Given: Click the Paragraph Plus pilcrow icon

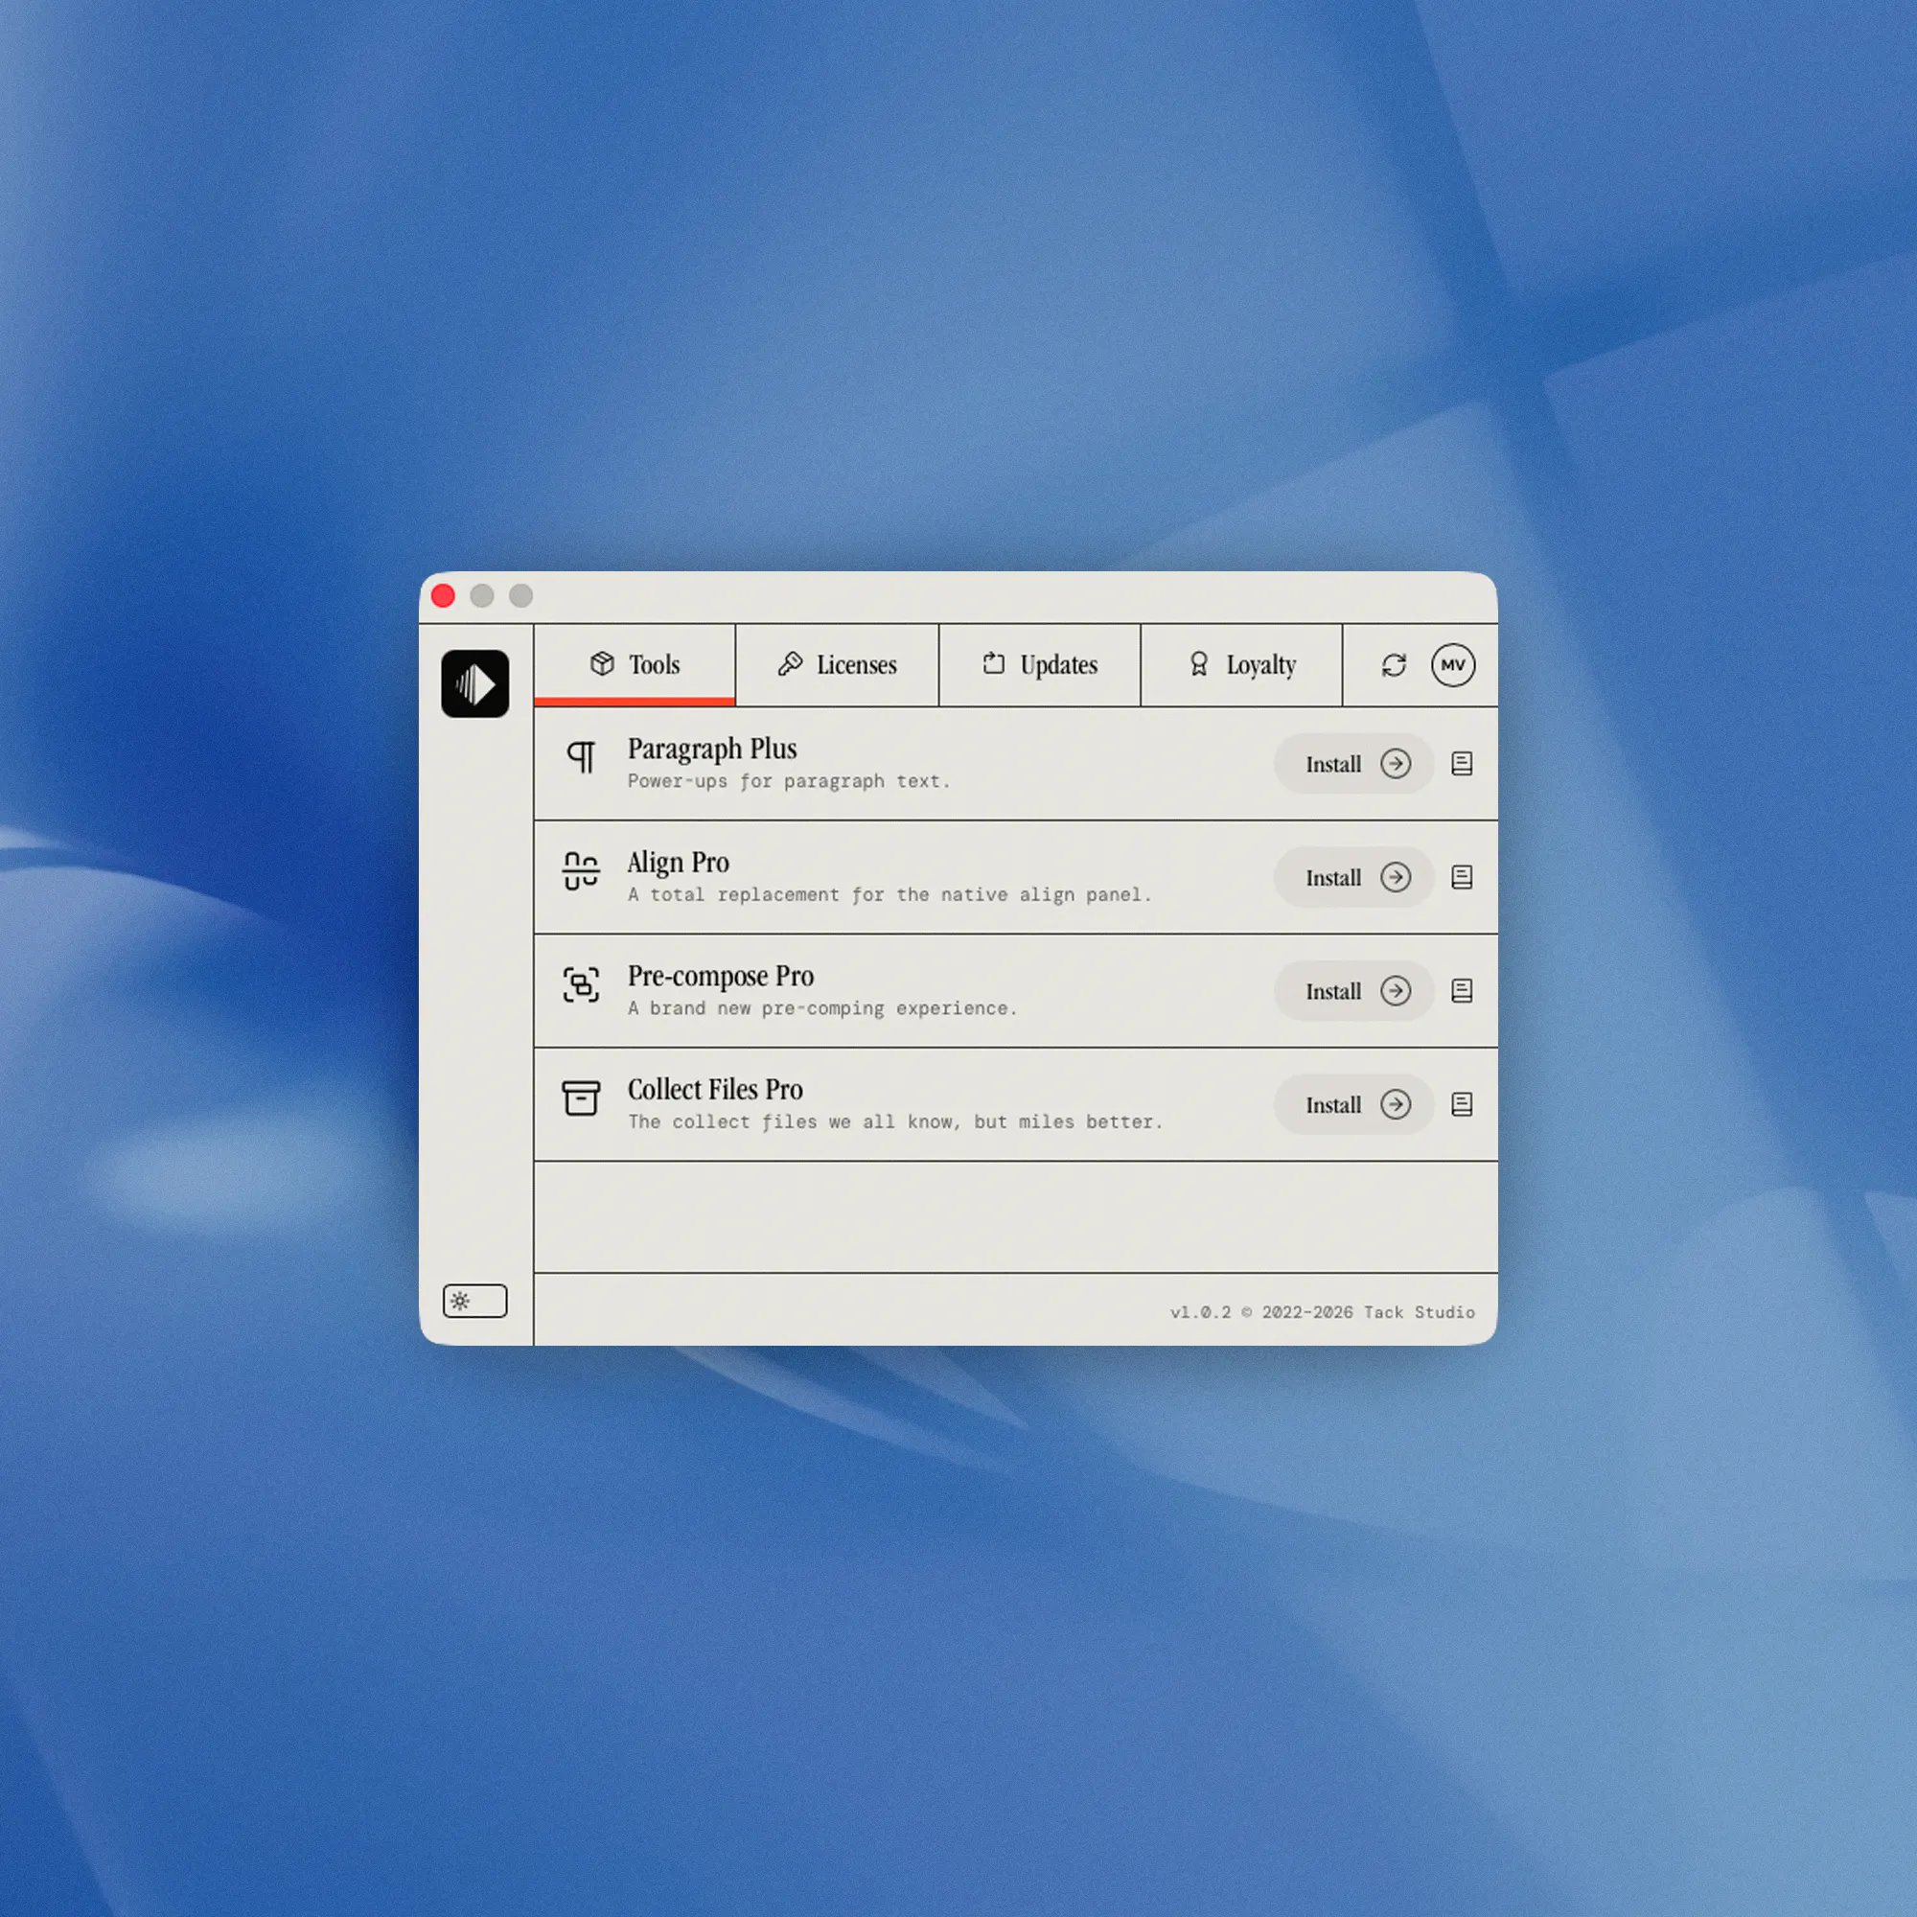Looking at the screenshot, I should coord(582,758).
